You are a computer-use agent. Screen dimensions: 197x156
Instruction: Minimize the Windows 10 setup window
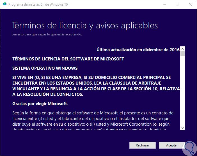165,4
